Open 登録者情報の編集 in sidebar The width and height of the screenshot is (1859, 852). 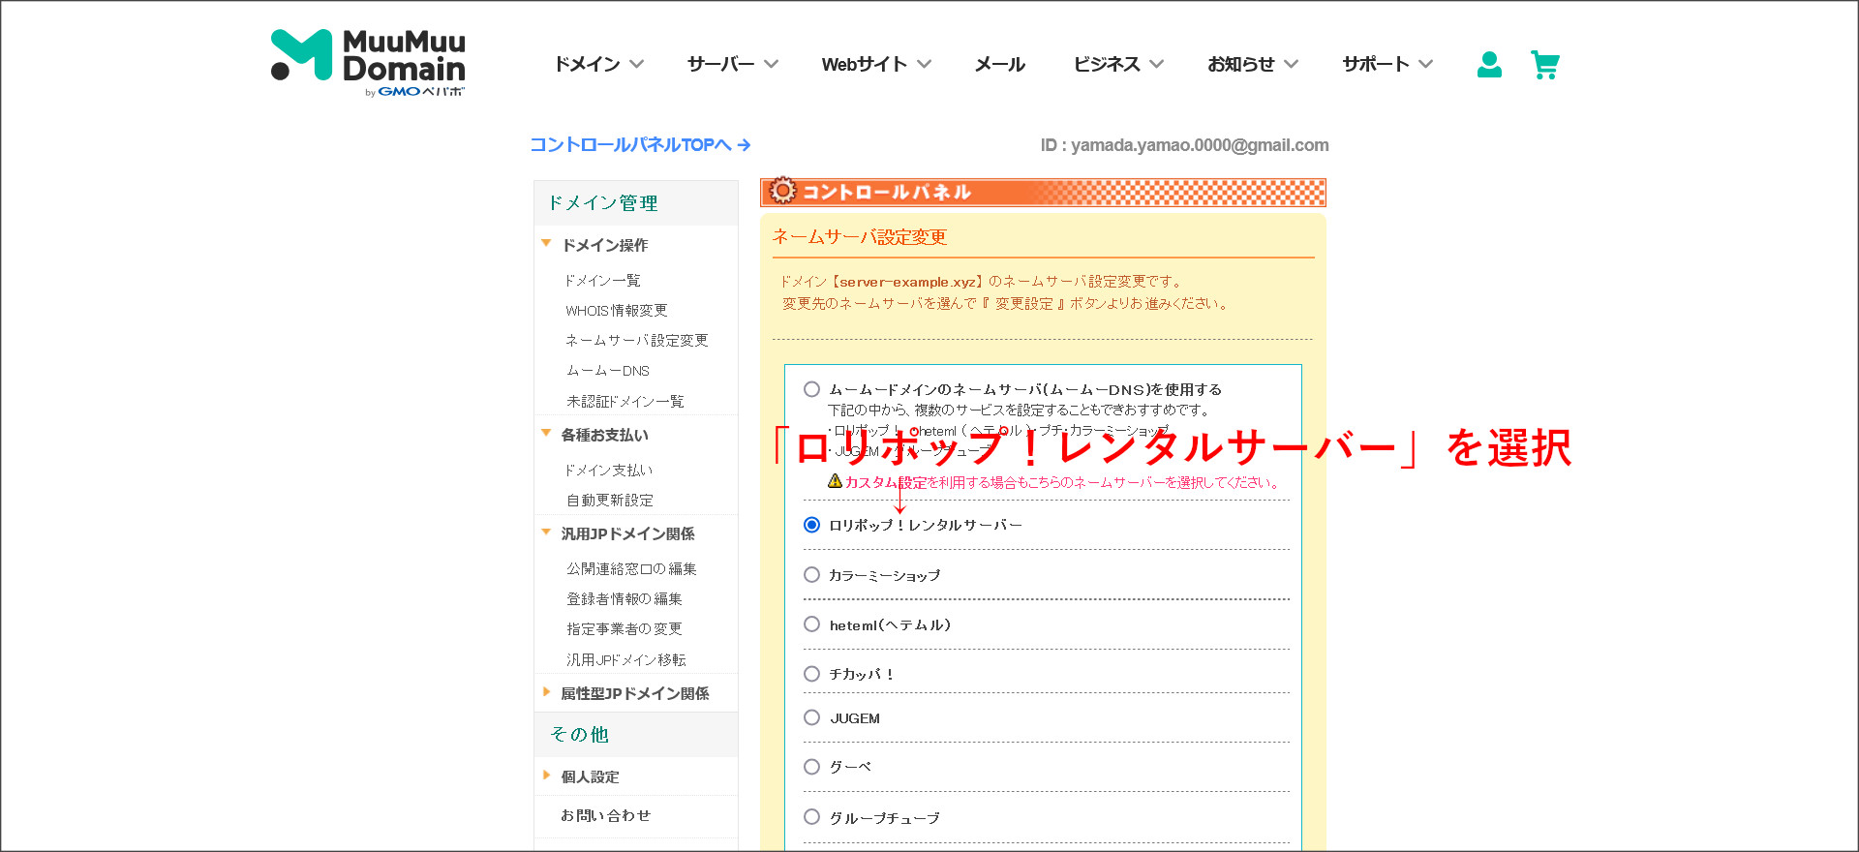[x=625, y=598]
